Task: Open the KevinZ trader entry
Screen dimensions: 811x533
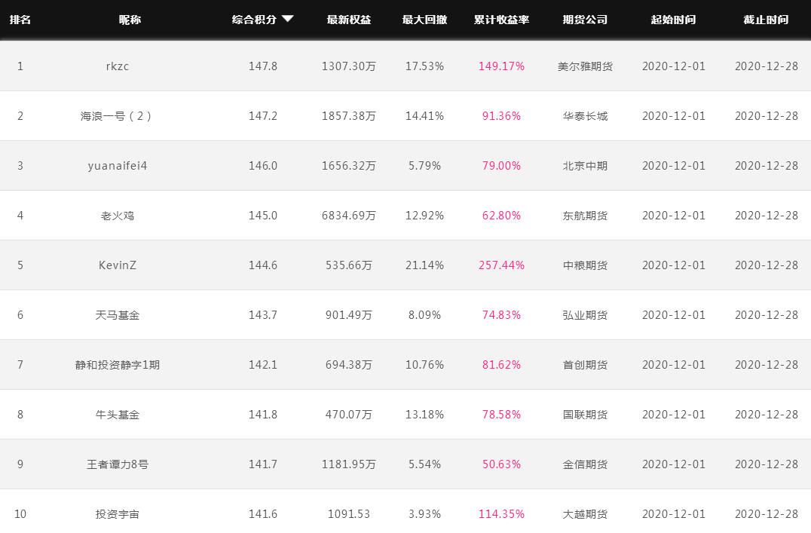Action: 118,265
